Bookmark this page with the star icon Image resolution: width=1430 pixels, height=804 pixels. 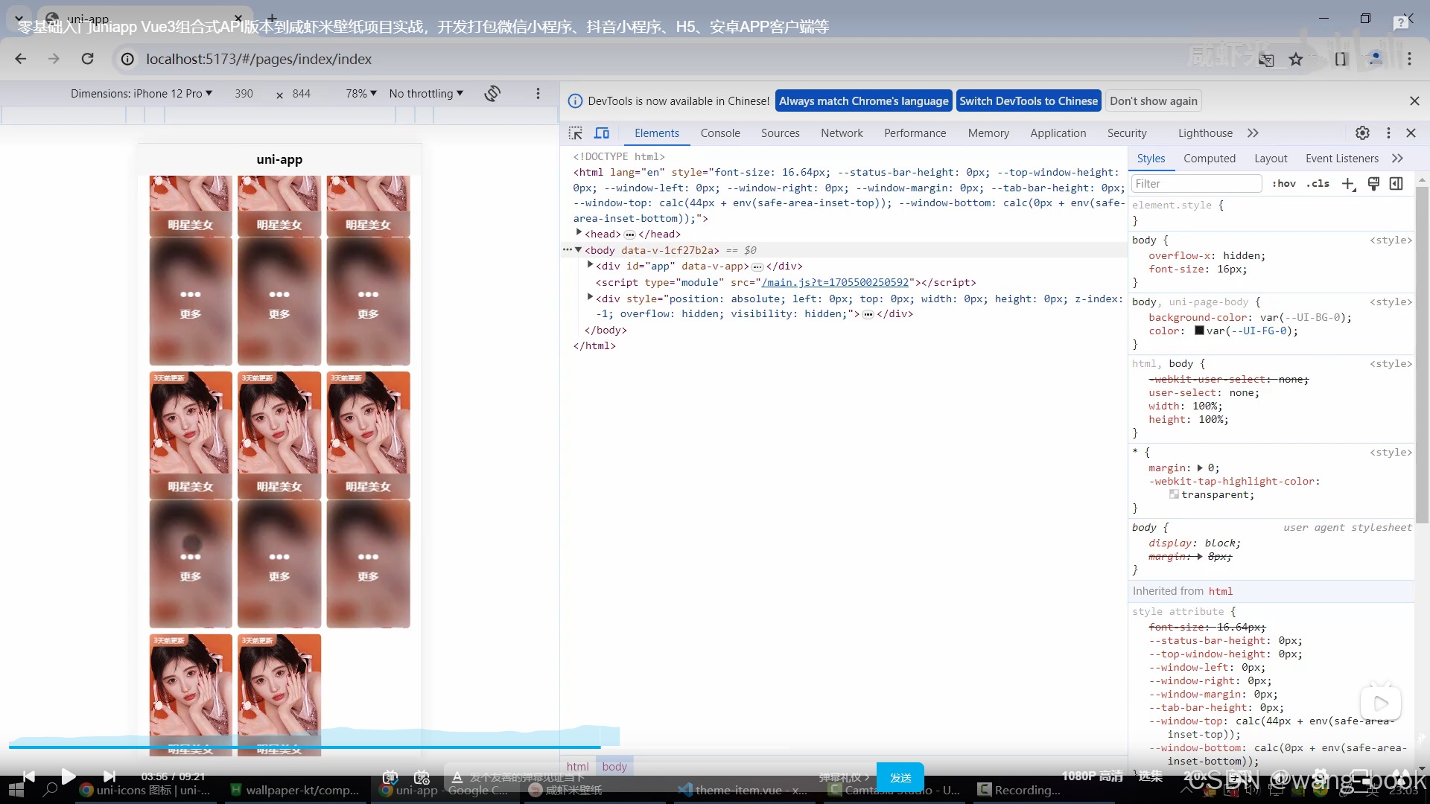(1296, 59)
